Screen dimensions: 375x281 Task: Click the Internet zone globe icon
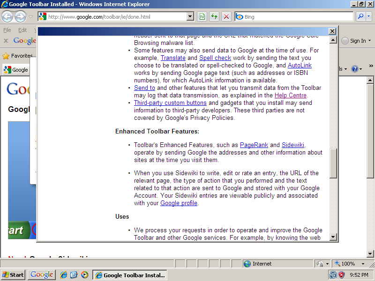click(247, 264)
